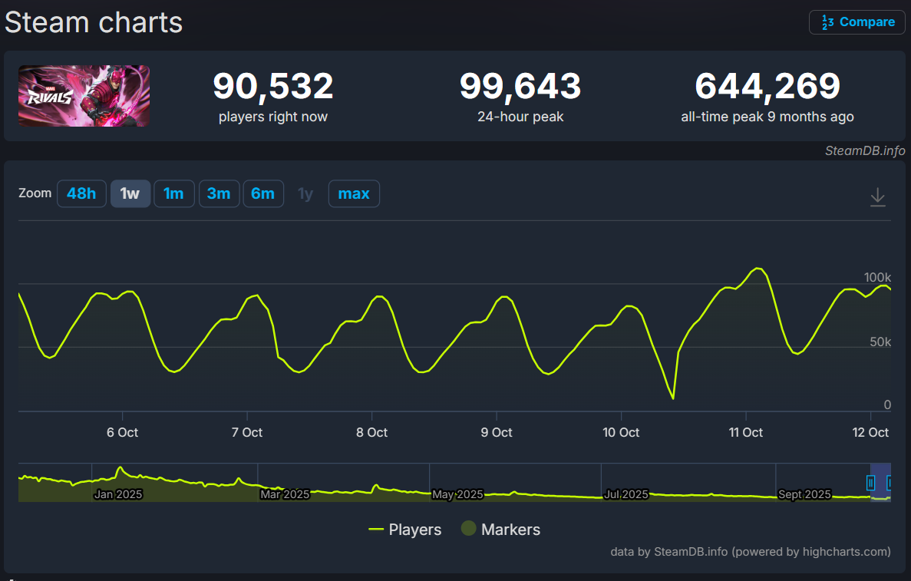Open the Marvel Rivals game thumbnail

(x=84, y=96)
